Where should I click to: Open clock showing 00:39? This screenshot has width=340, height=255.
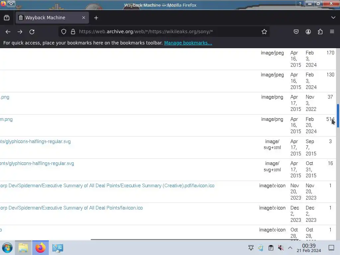[309, 248]
